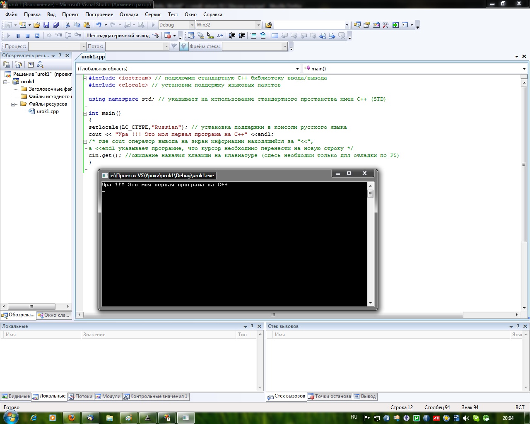Click View Class Diagram icon in Solution Explorer
The height and width of the screenshot is (424, 530).
point(40,65)
